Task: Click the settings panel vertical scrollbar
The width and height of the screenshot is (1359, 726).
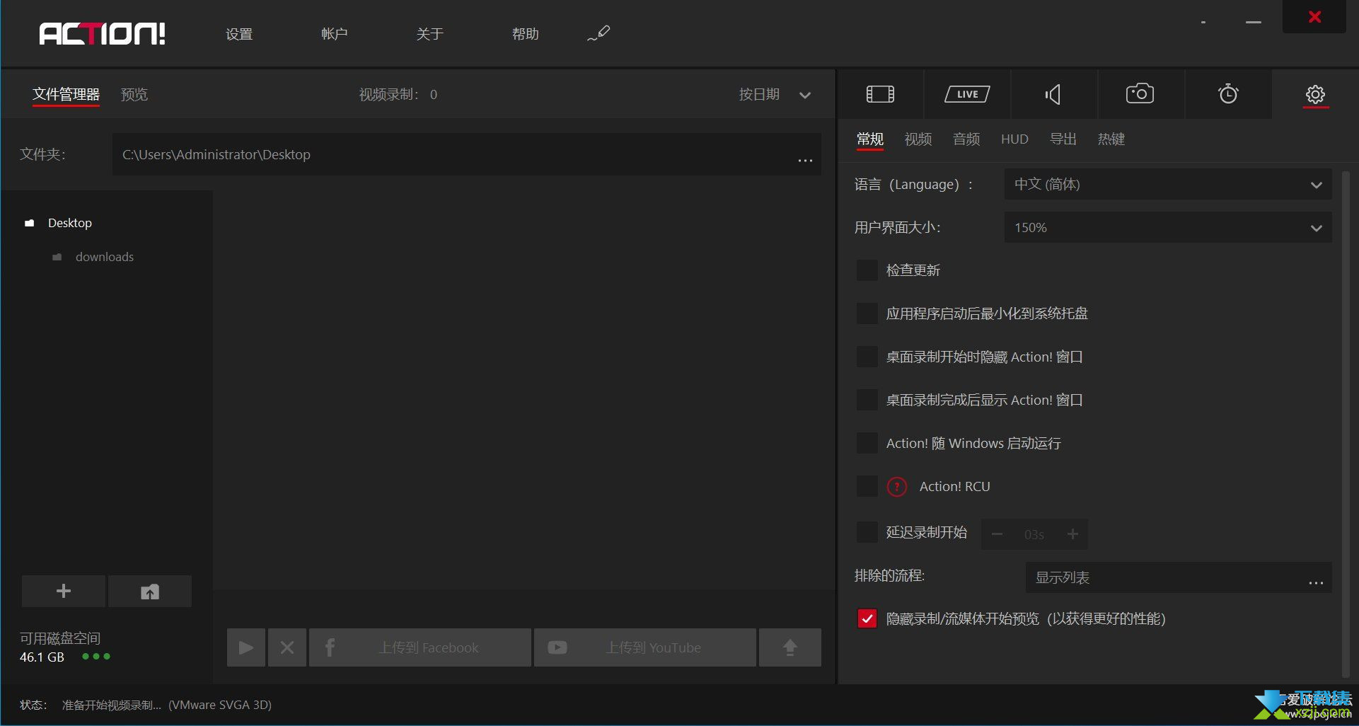Action: coord(1346,425)
